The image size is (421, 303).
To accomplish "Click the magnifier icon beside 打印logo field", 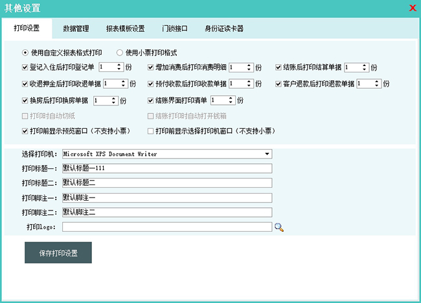I will (279, 227).
